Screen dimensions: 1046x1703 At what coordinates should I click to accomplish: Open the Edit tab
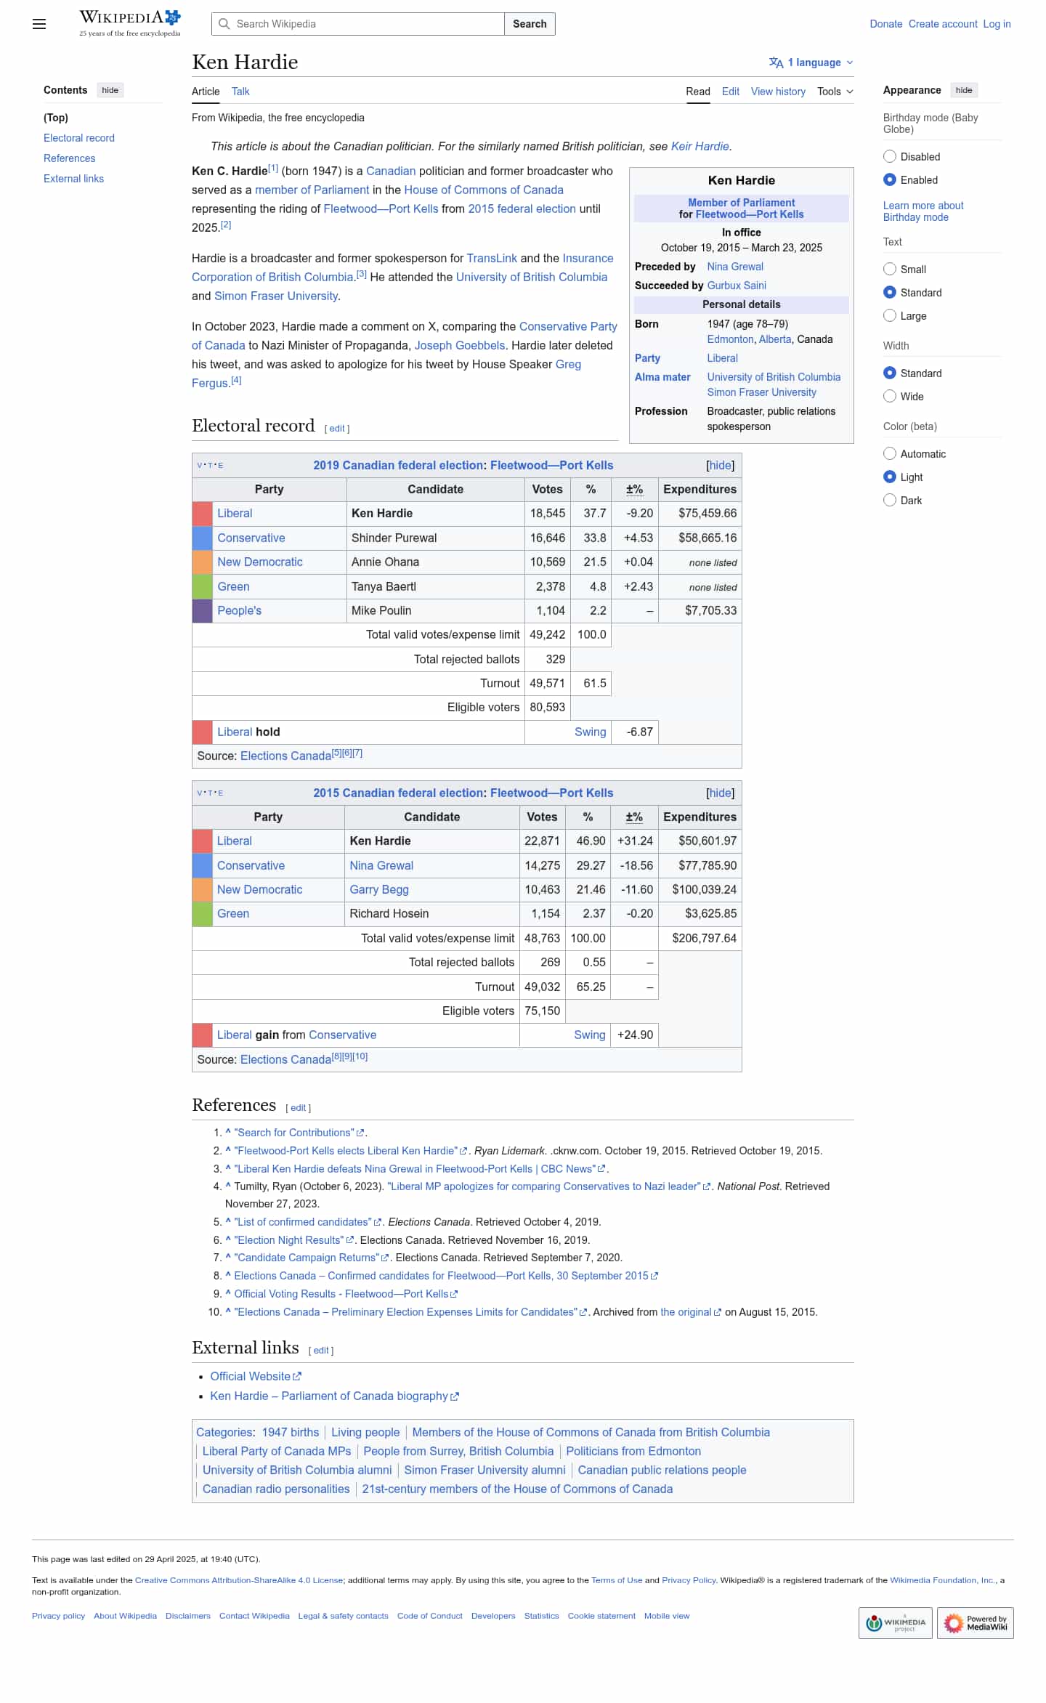[731, 92]
